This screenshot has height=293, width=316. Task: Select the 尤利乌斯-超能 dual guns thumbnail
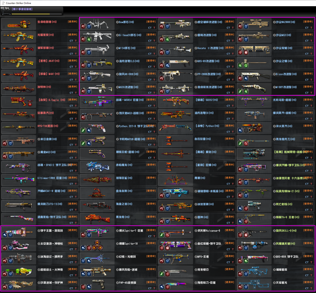click(x=254, y=102)
